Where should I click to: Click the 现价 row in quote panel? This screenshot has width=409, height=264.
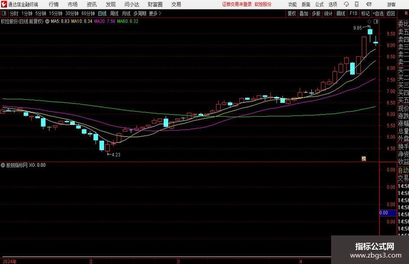tap(403, 108)
